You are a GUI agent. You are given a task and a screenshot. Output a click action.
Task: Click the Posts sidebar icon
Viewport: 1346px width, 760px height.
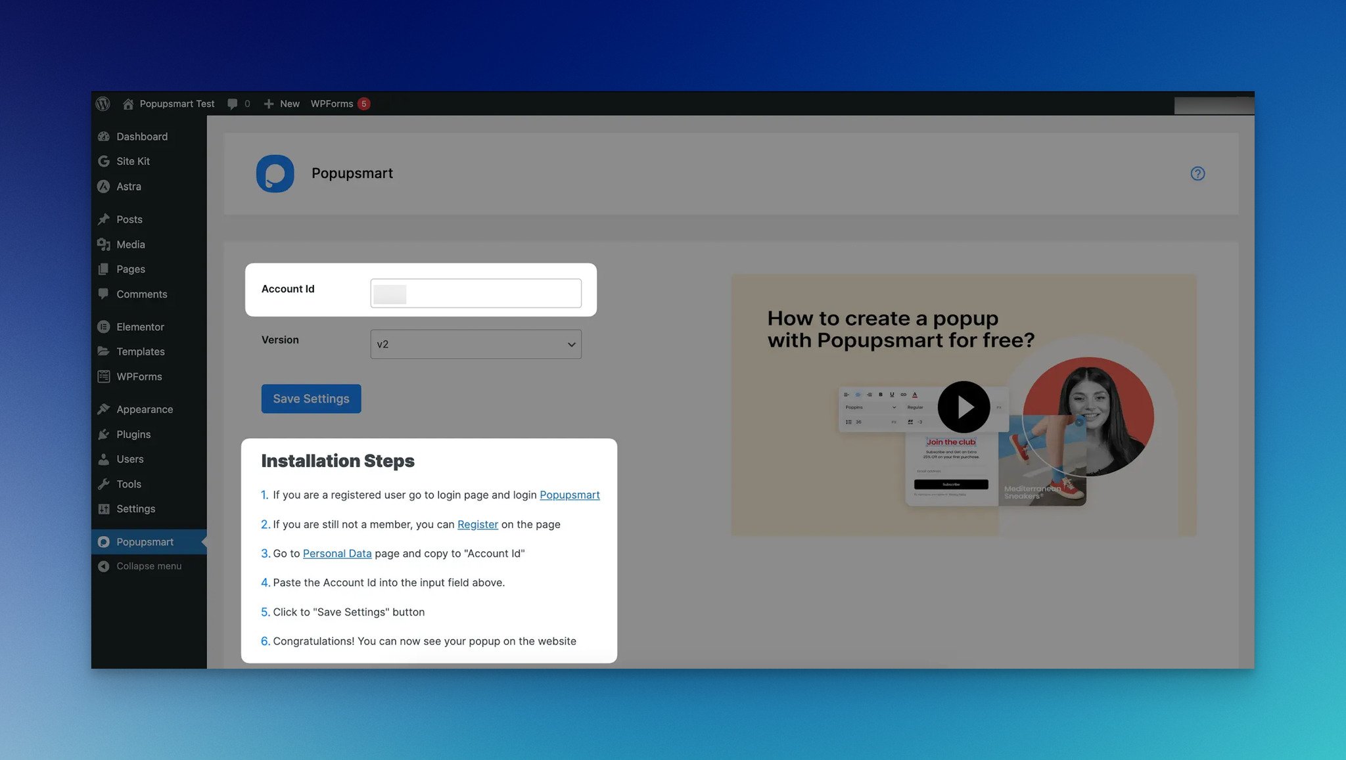pyautogui.click(x=104, y=220)
